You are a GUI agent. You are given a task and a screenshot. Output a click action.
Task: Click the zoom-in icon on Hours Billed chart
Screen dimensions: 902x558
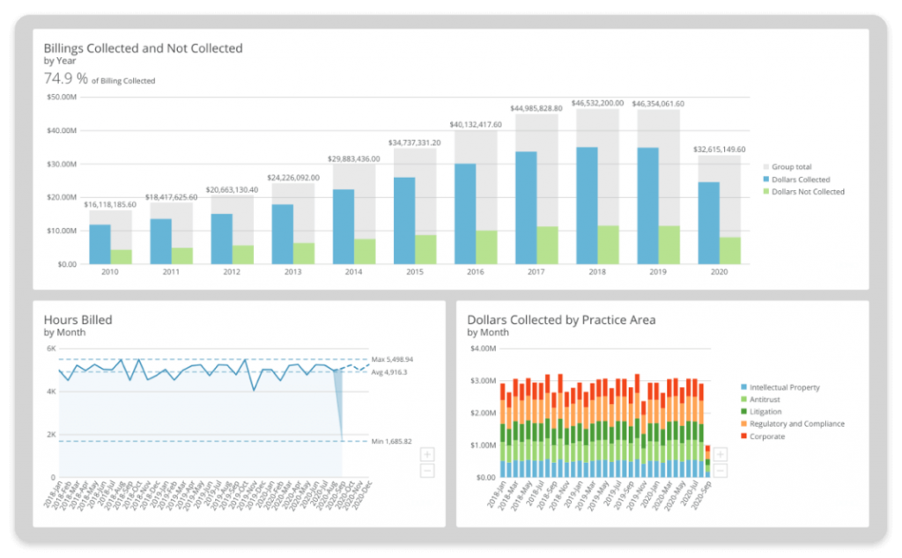(425, 454)
